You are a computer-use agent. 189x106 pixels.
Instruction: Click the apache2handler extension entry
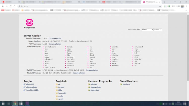pos(50,47)
